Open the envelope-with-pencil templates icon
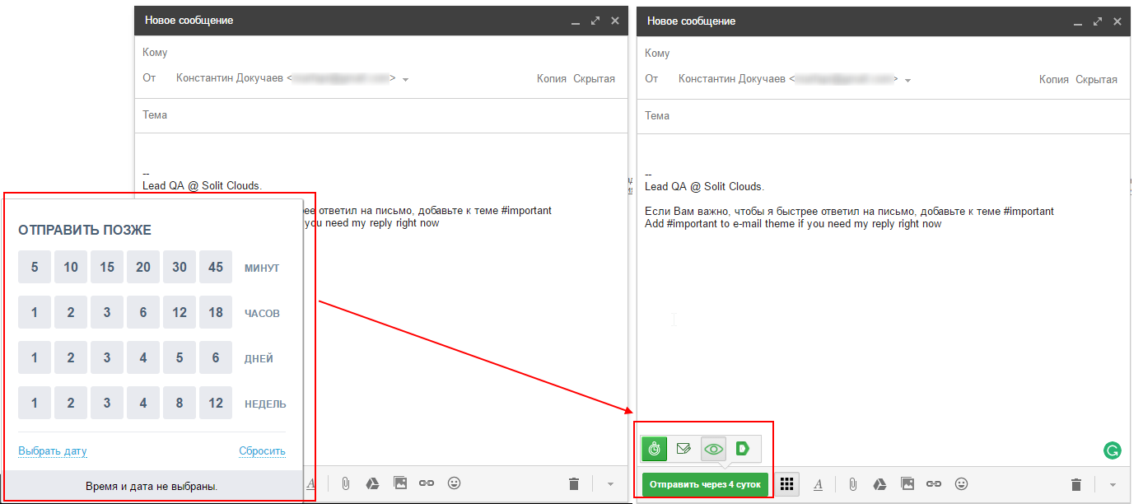Screen dimensions: 1143x504 click(683, 449)
